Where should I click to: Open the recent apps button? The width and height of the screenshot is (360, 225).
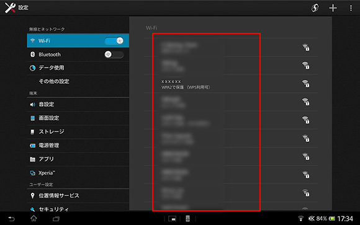[56, 219]
